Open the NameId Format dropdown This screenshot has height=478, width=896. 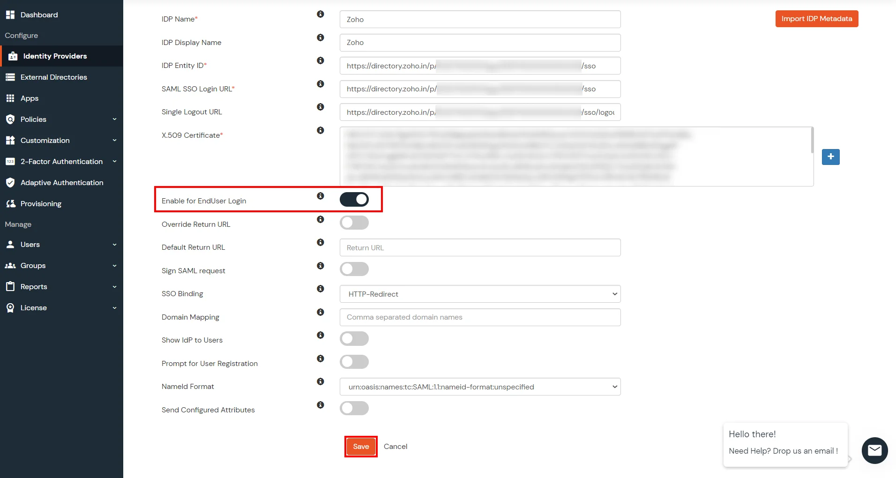point(480,387)
